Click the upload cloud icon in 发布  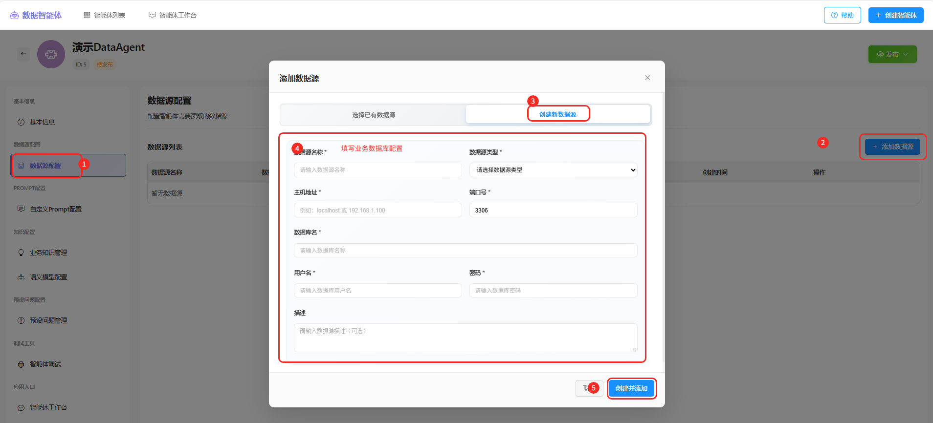click(x=880, y=54)
